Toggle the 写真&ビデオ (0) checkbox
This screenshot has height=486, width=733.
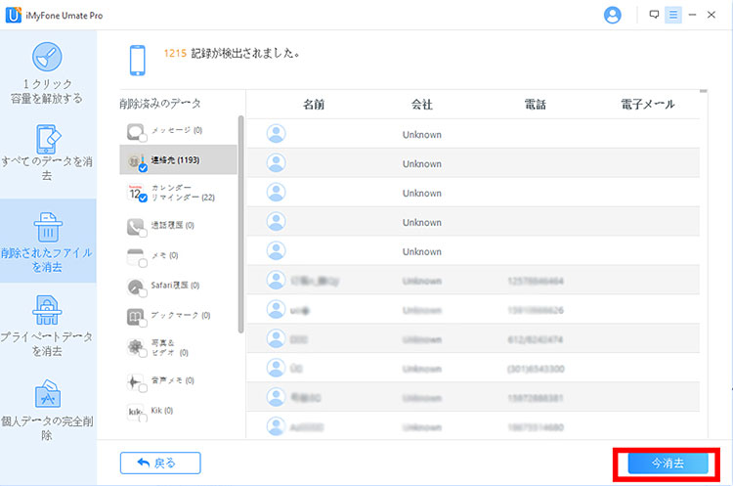pyautogui.click(x=143, y=354)
